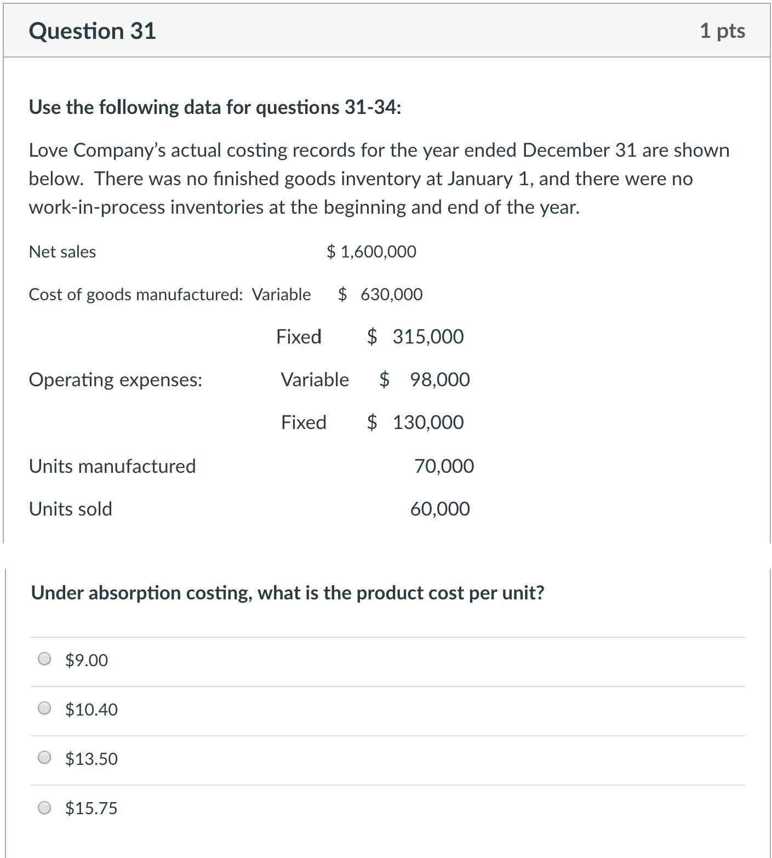The height and width of the screenshot is (858, 772).
Task: Click the Units sold 60,000 value
Action: point(440,508)
